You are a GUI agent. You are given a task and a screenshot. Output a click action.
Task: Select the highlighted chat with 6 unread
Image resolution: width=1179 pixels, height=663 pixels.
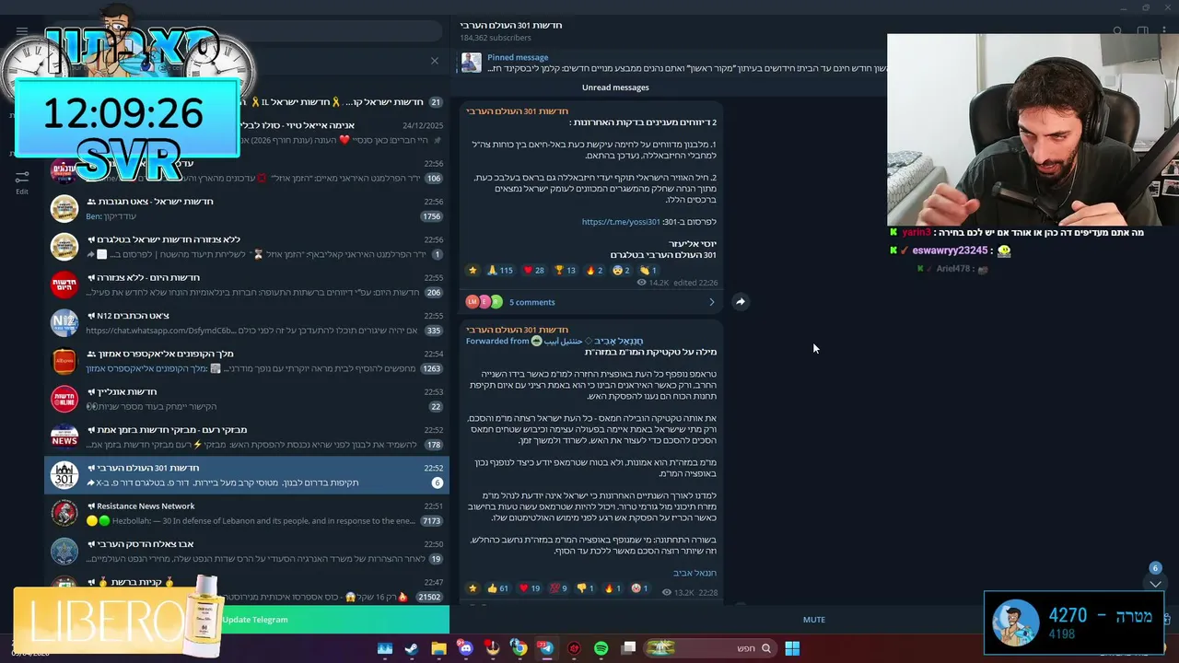point(247,475)
